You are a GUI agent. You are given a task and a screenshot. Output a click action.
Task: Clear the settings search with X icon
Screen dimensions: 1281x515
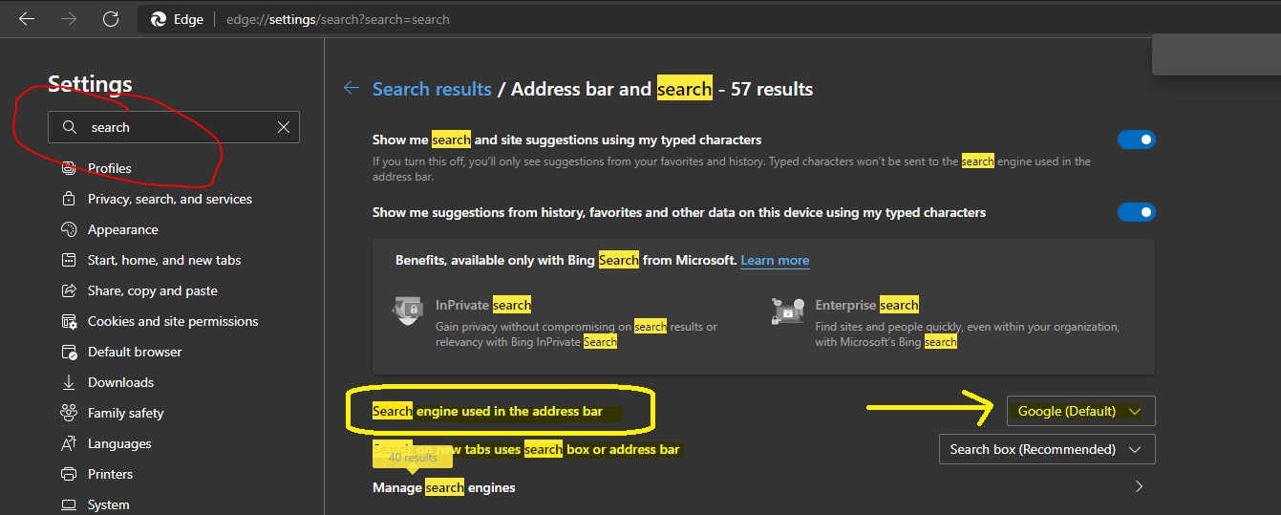click(x=284, y=127)
